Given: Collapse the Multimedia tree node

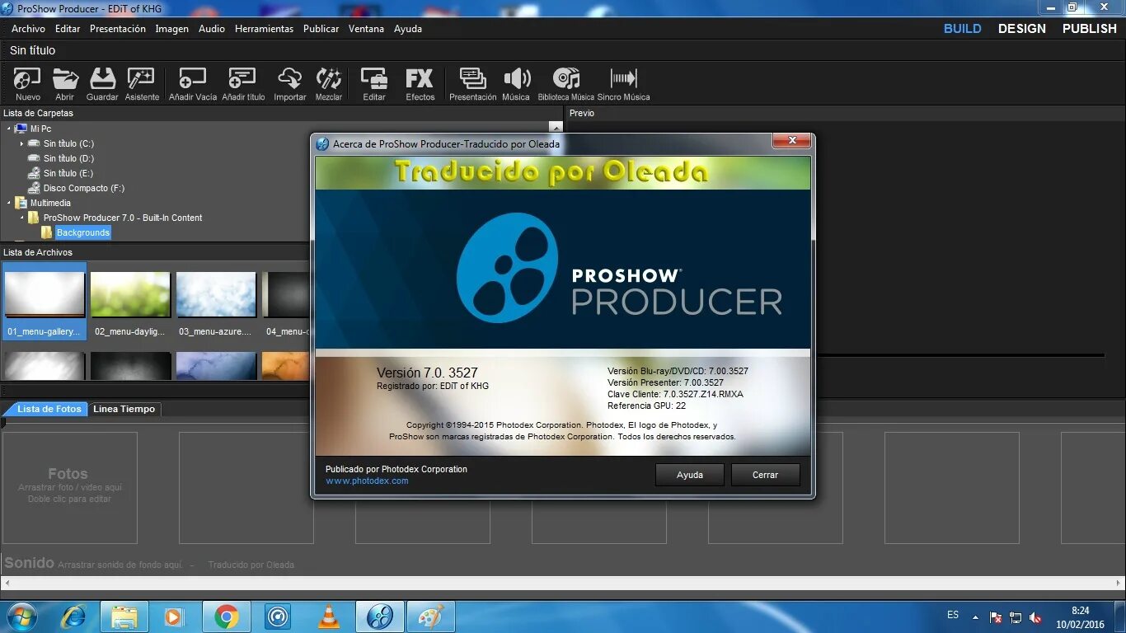Looking at the screenshot, I should coord(9,203).
